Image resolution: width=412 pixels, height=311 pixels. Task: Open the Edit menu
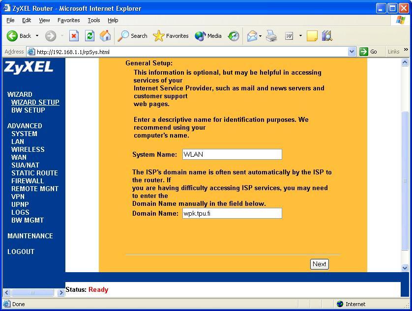[x=26, y=20]
